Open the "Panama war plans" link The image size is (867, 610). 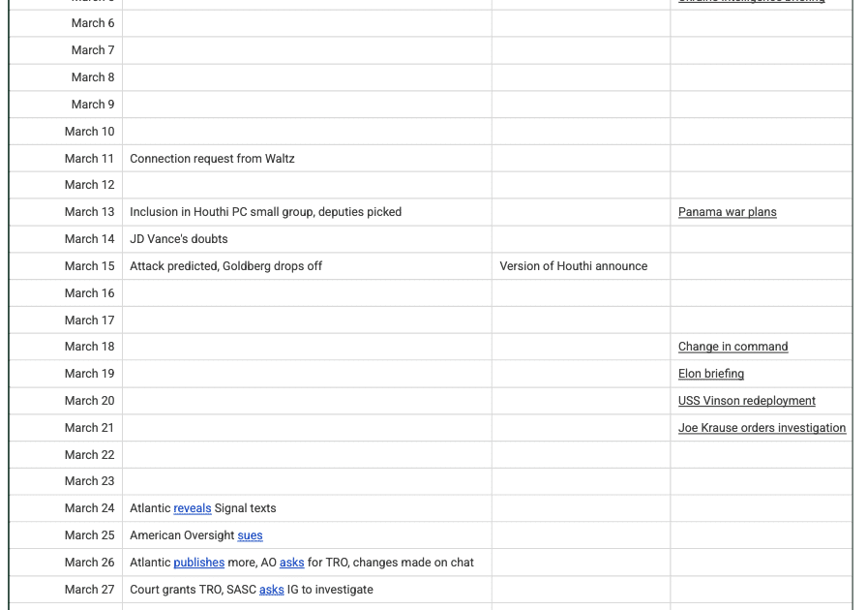[x=727, y=212]
